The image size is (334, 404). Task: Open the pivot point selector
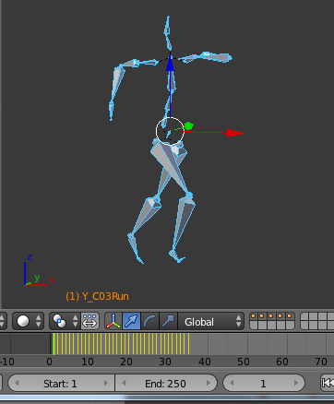[65, 321]
